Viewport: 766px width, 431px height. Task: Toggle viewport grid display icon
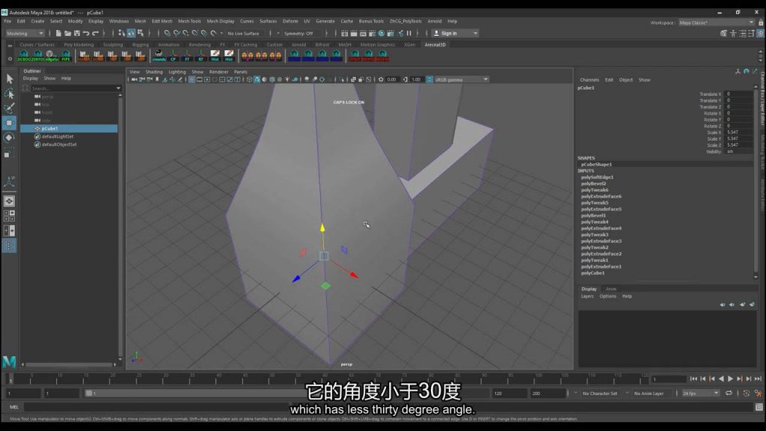192,79
